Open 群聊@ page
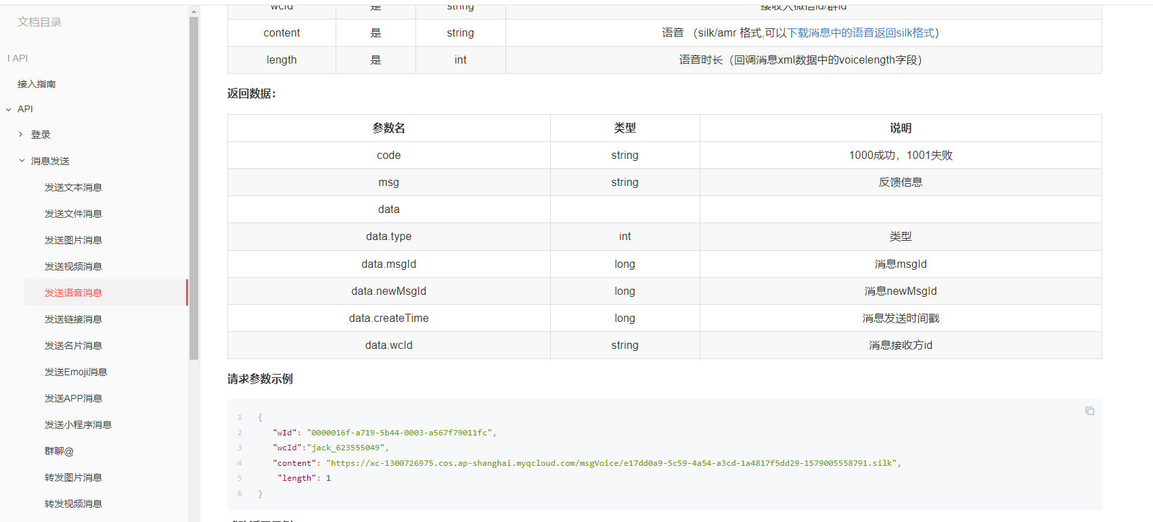Screen dimensions: 1153x522 (59, 451)
